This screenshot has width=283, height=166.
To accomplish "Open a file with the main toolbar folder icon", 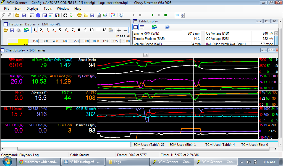I will [17, 15].
